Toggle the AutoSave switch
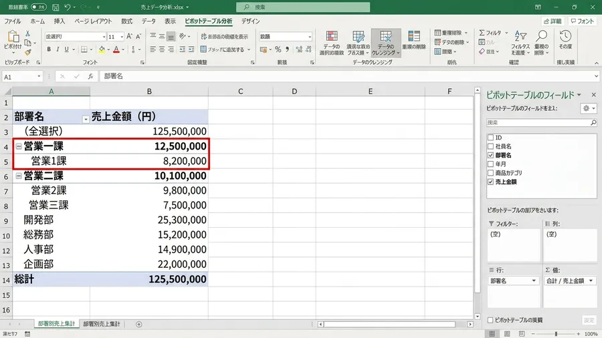Viewport: 602px width, 338px height. [x=39, y=7]
